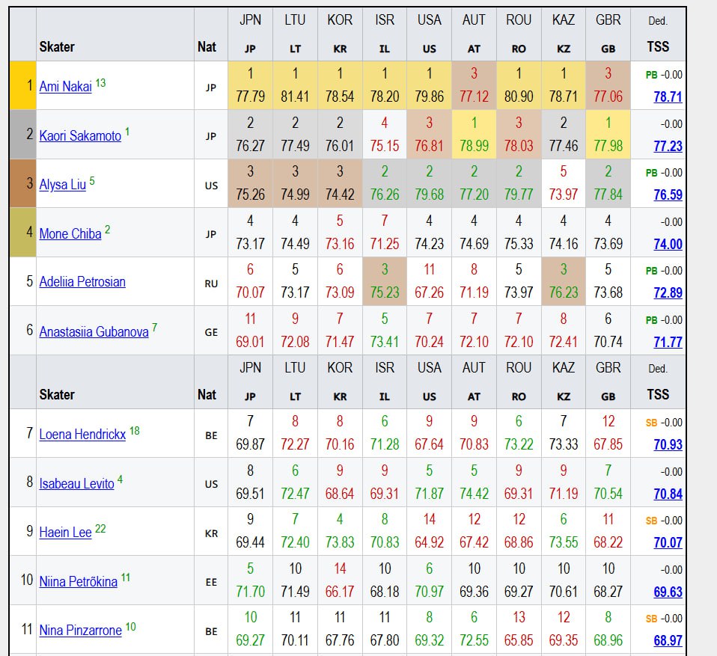Image resolution: width=717 pixels, height=656 pixels.
Task: Open the 72.89 TSS score link
Action: 668,293
